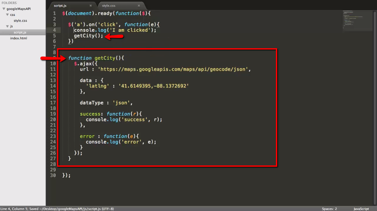Click the $.ajax({ line
The width and height of the screenshot is (377, 211).
(x=86, y=64)
